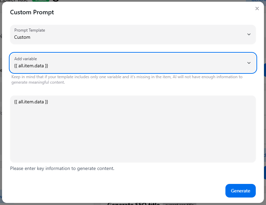This screenshot has width=266, height=205.
Task: Click the round icon beside Visible badge
Action: click(56, 1)
